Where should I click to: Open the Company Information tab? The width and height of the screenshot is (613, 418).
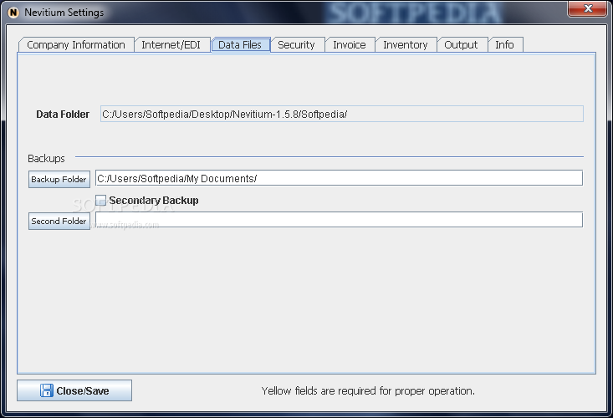tap(76, 45)
